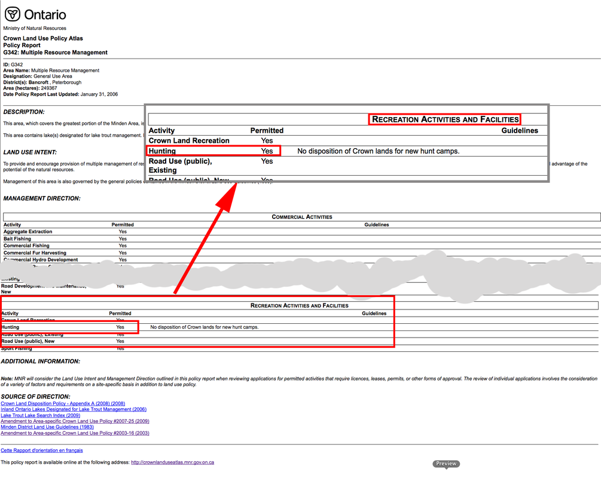Click the DESCRIPTION: section heading
The height and width of the screenshot is (478, 601).
24,112
